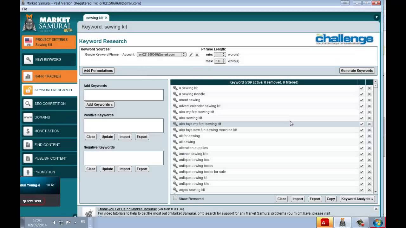Click key icon next to 'all sewing'

tap(175, 142)
